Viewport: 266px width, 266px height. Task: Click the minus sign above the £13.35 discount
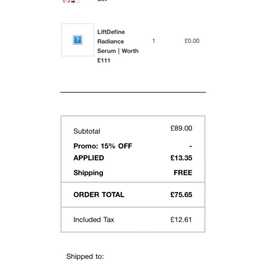[x=190, y=146]
